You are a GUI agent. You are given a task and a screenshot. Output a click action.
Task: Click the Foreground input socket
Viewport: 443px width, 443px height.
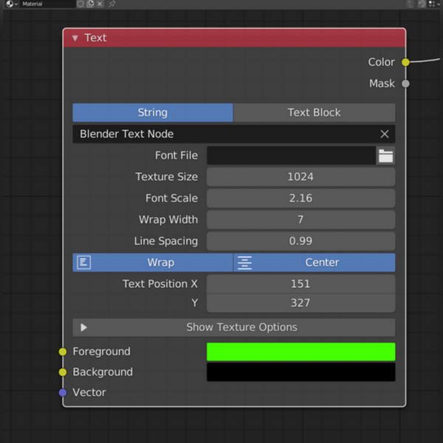(63, 351)
